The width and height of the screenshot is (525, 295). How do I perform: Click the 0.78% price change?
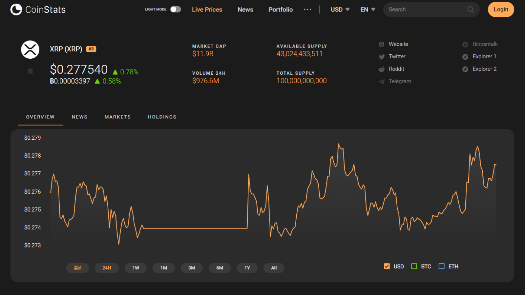point(129,72)
